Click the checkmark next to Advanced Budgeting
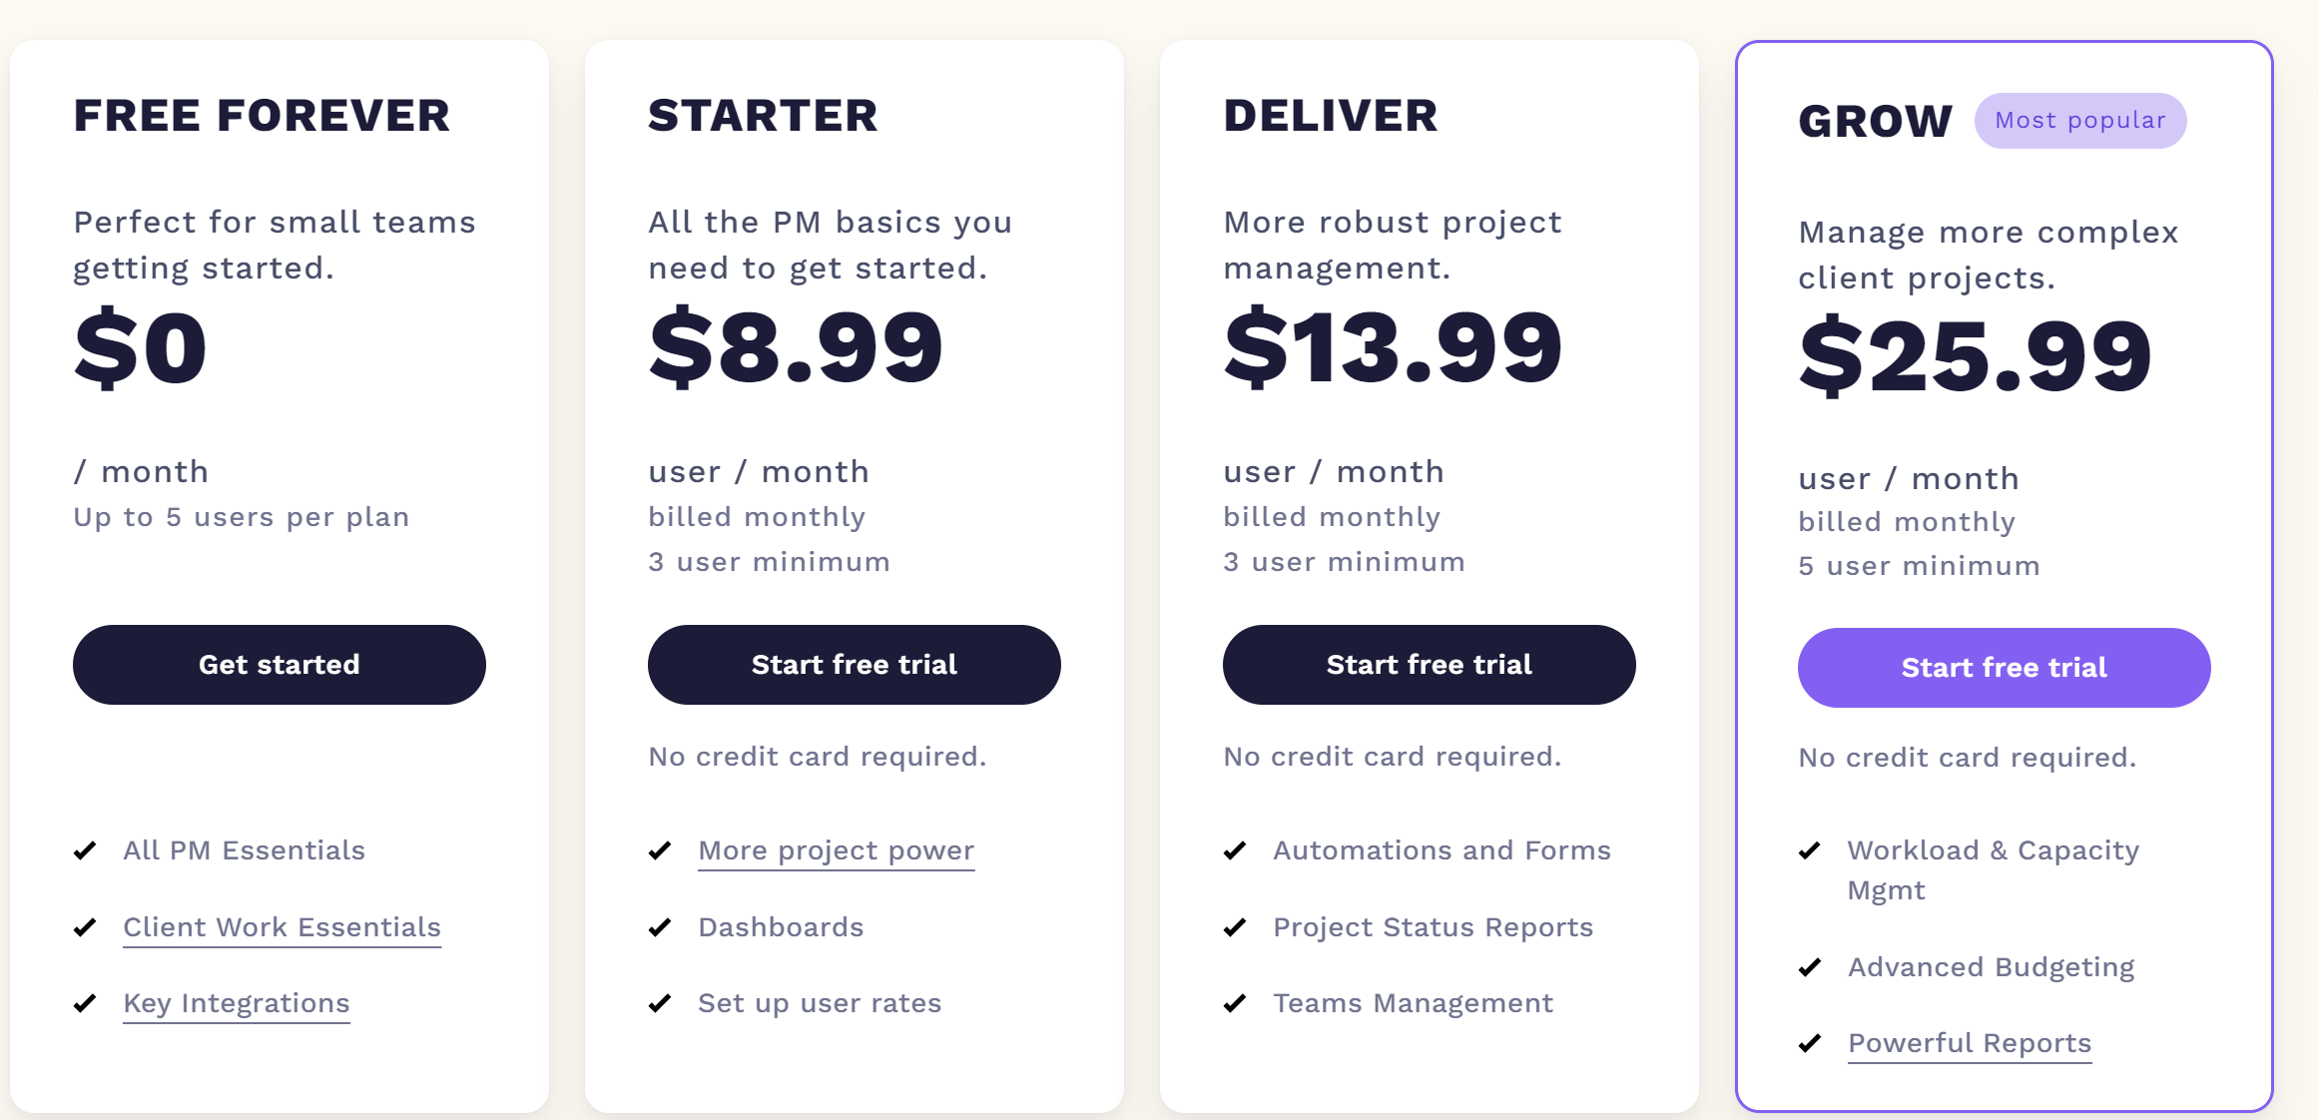The width and height of the screenshot is (2319, 1120). point(1810,967)
